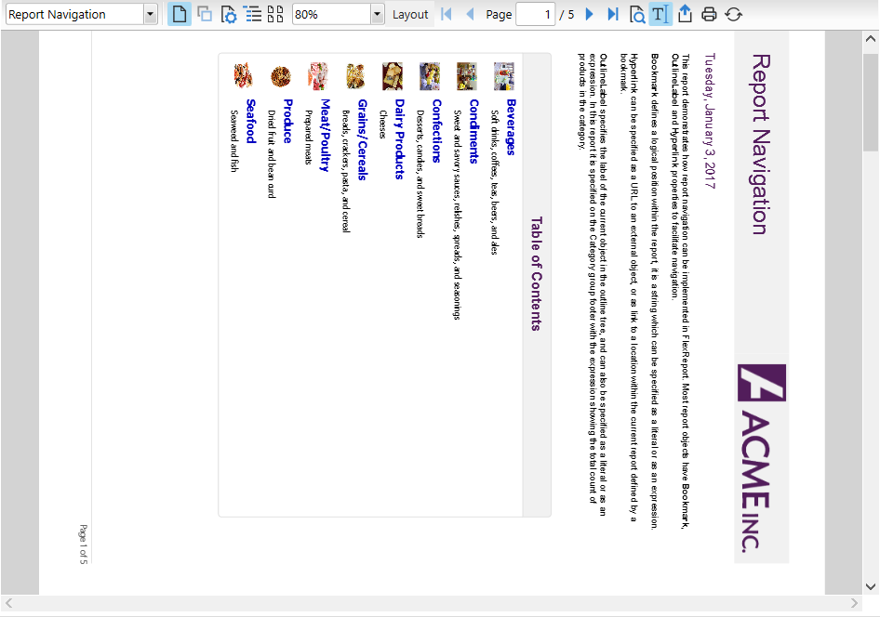The image size is (880, 617).
Task: Click 'Dried fruit and bean curd' description text
Action: coord(271,154)
